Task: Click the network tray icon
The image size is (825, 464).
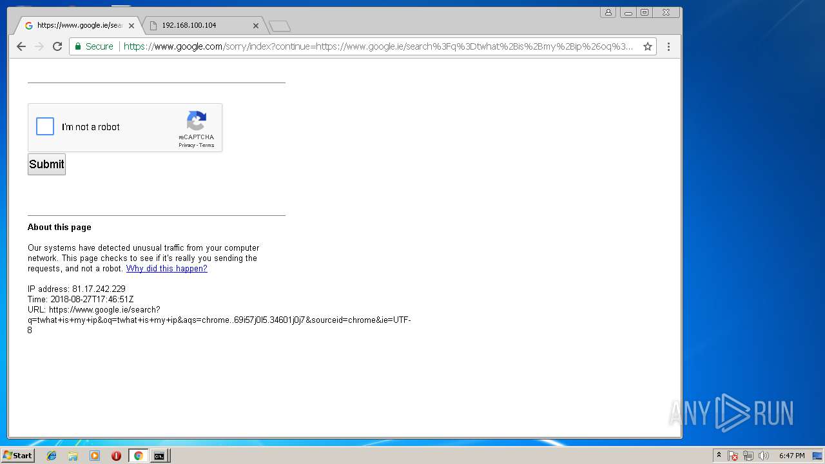Action: click(748, 456)
